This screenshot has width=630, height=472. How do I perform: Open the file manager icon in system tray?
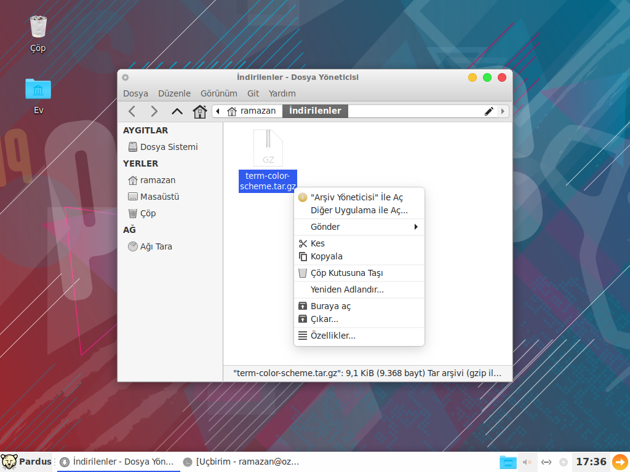coord(508,462)
